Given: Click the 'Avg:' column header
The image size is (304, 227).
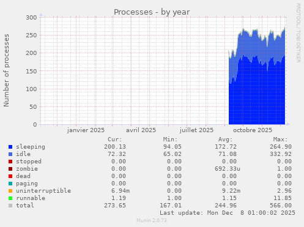Looking at the screenshot, I should point(226,140).
